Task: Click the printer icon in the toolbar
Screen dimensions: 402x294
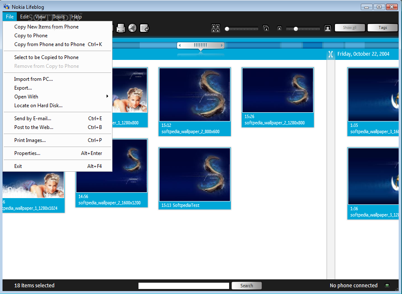Action: coord(120,28)
